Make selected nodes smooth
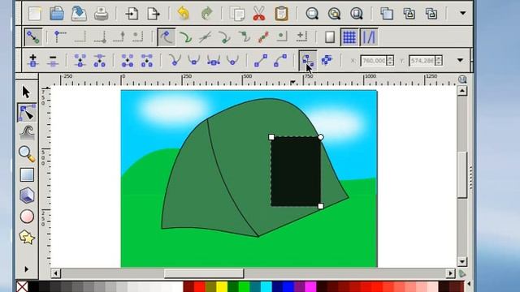The width and height of the screenshot is (520, 292). pyautogui.click(x=193, y=61)
